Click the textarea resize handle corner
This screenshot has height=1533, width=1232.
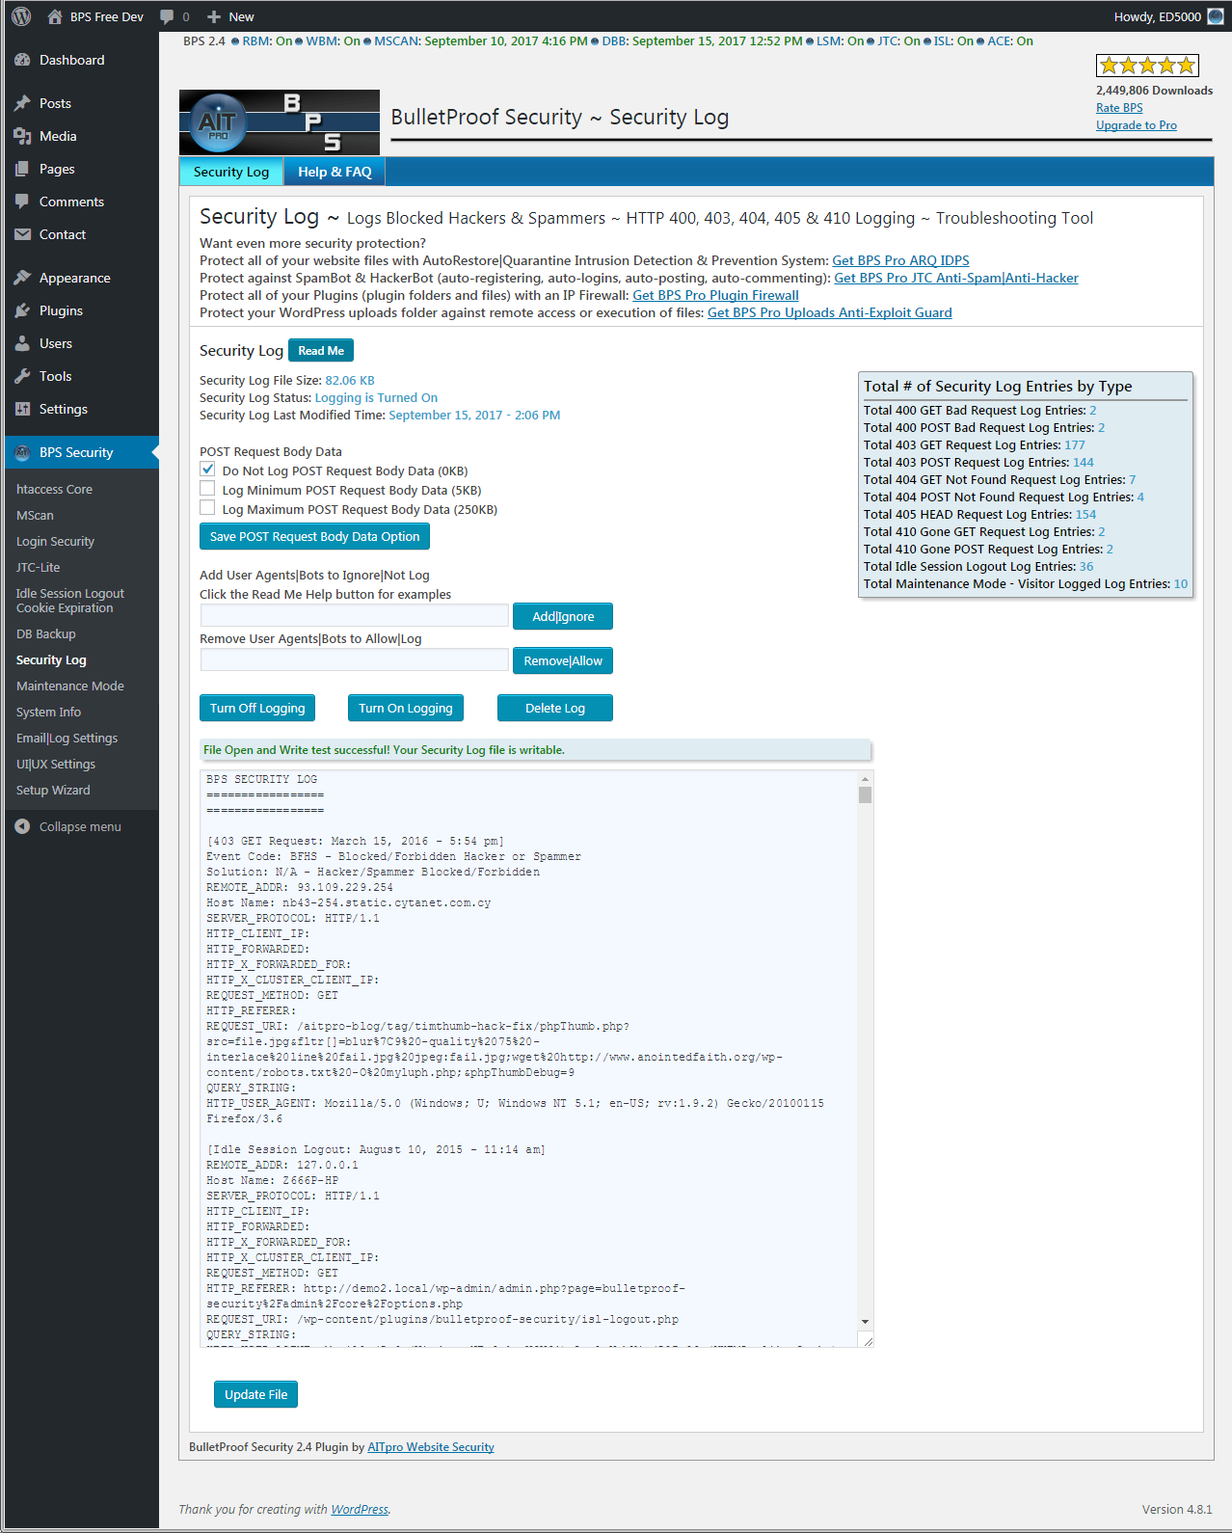[x=868, y=1340]
